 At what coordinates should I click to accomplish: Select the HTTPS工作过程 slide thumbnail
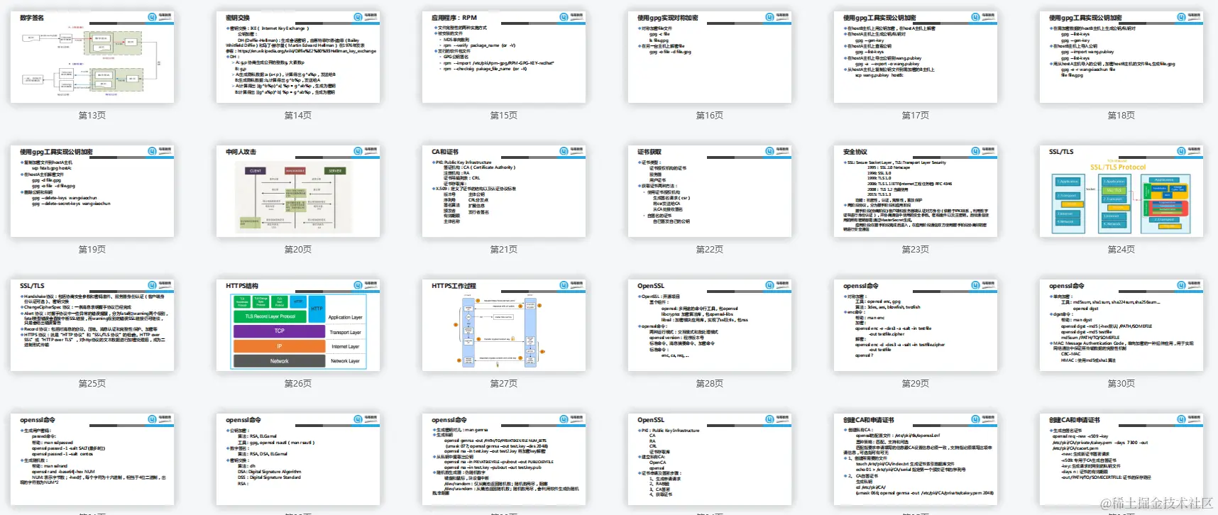(x=504, y=325)
